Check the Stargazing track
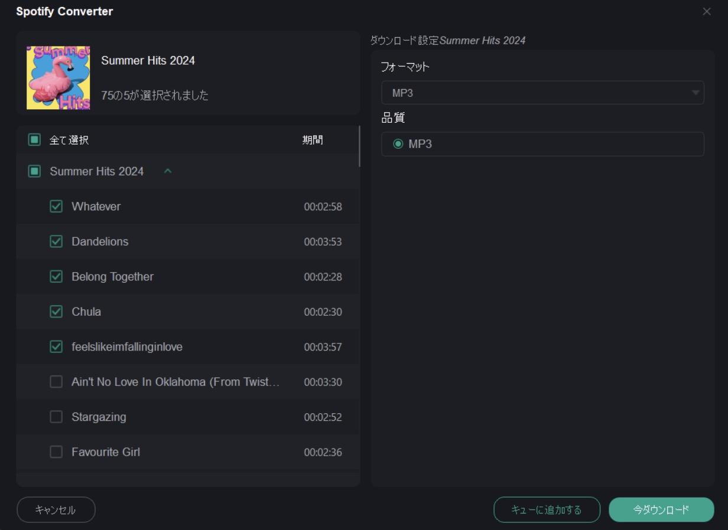Viewport: 728px width, 530px height. coord(56,417)
